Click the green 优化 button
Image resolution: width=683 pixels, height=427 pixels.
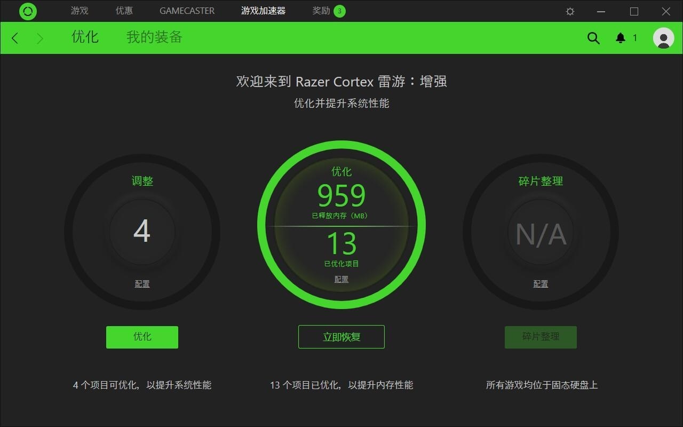[142, 337]
